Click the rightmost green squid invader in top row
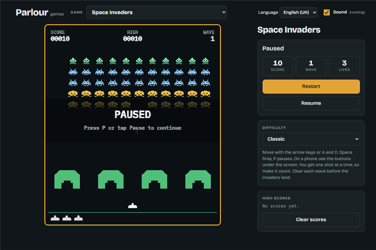The image size is (376, 250). 206,61
